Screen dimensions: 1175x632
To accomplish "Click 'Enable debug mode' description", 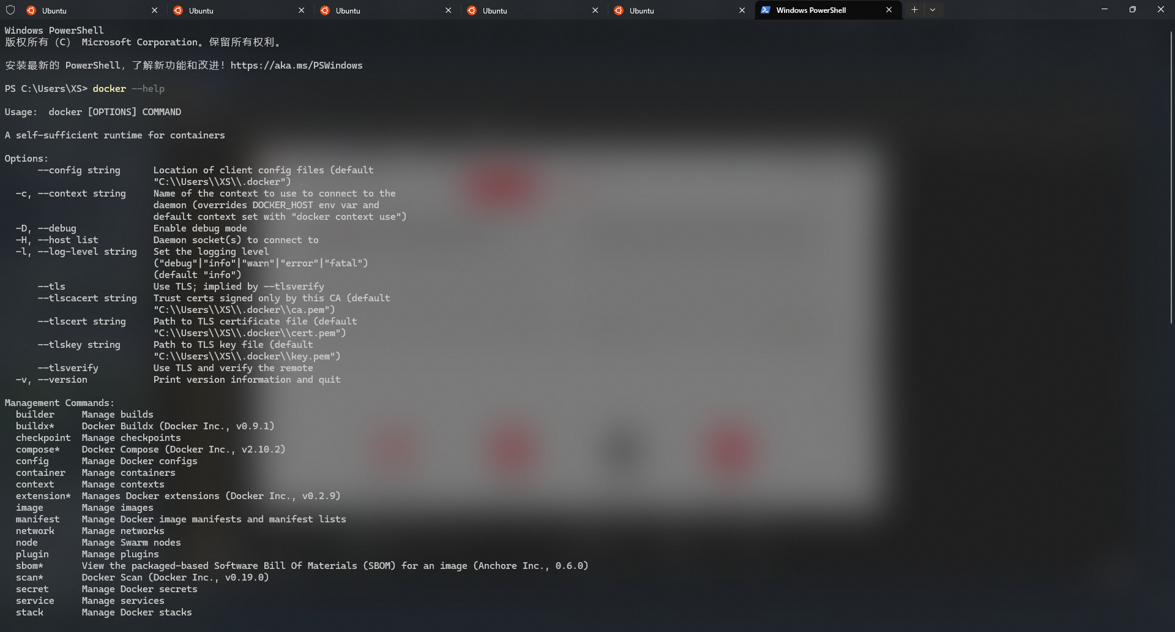I will point(200,228).
